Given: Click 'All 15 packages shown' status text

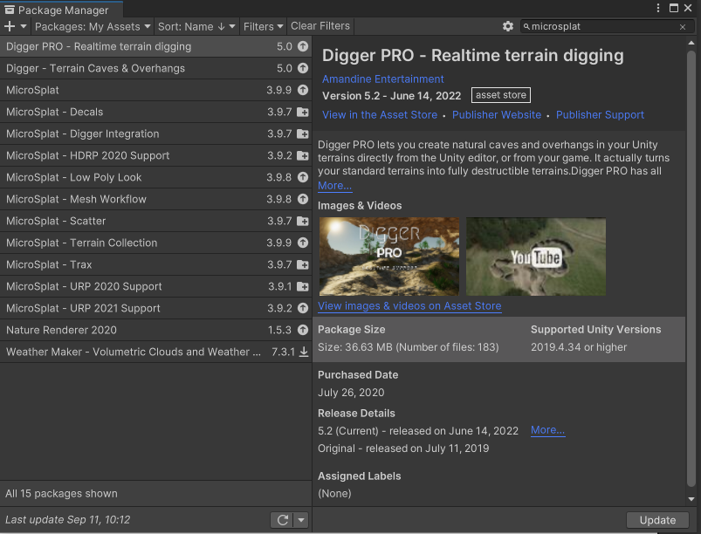Looking at the screenshot, I should 61,493.
